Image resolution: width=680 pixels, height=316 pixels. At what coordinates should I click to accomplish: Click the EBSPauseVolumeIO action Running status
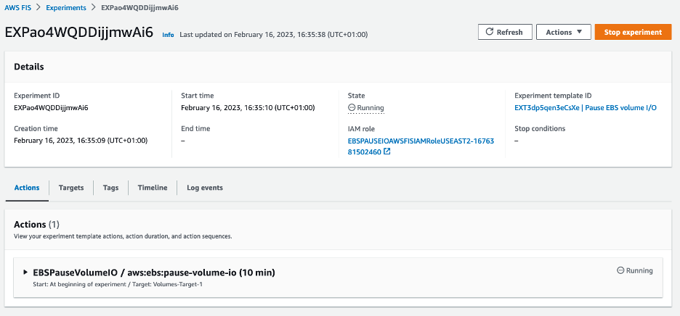634,270
